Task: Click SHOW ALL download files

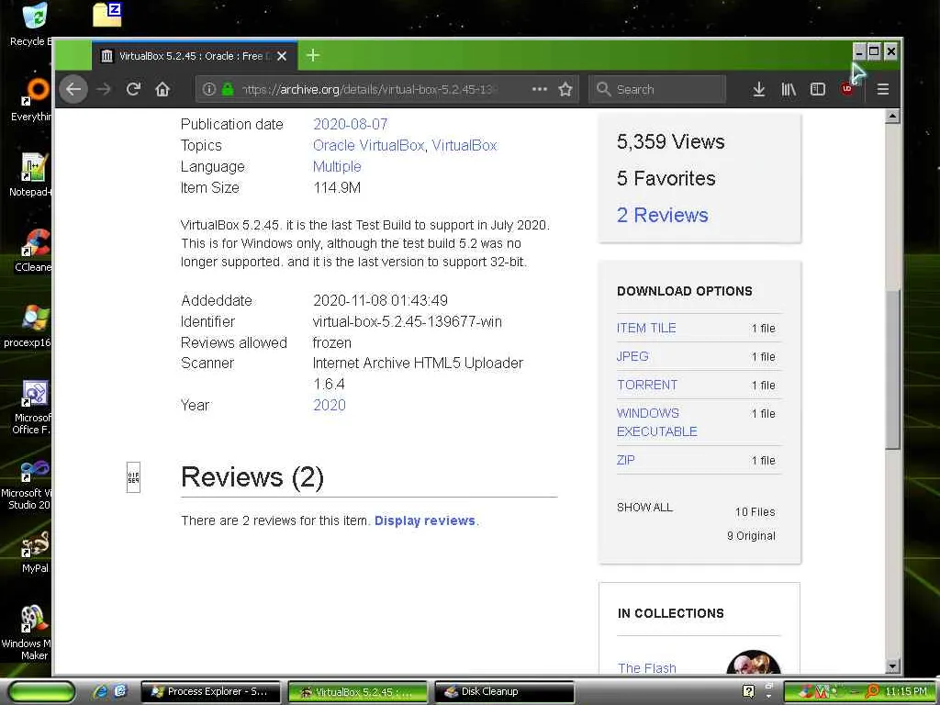Action: [x=644, y=507]
